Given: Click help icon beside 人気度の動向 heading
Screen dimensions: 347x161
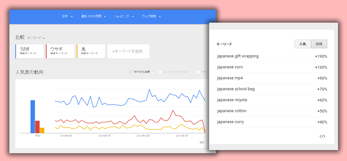Looking at the screenshot, I should click(49, 73).
